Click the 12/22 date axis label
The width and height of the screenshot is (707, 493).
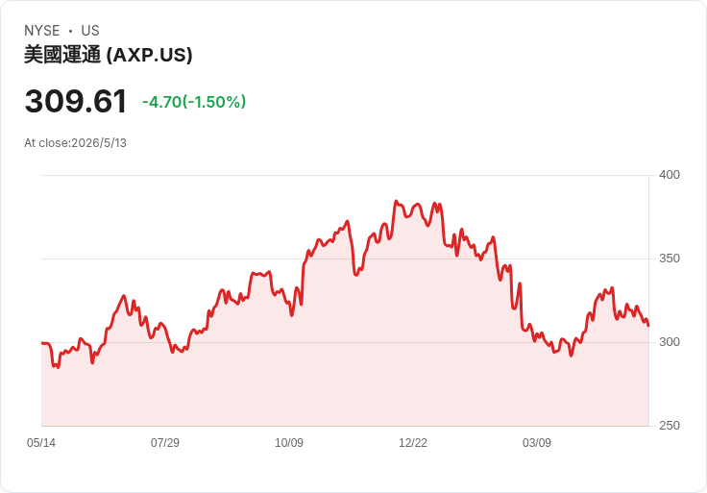coord(413,442)
